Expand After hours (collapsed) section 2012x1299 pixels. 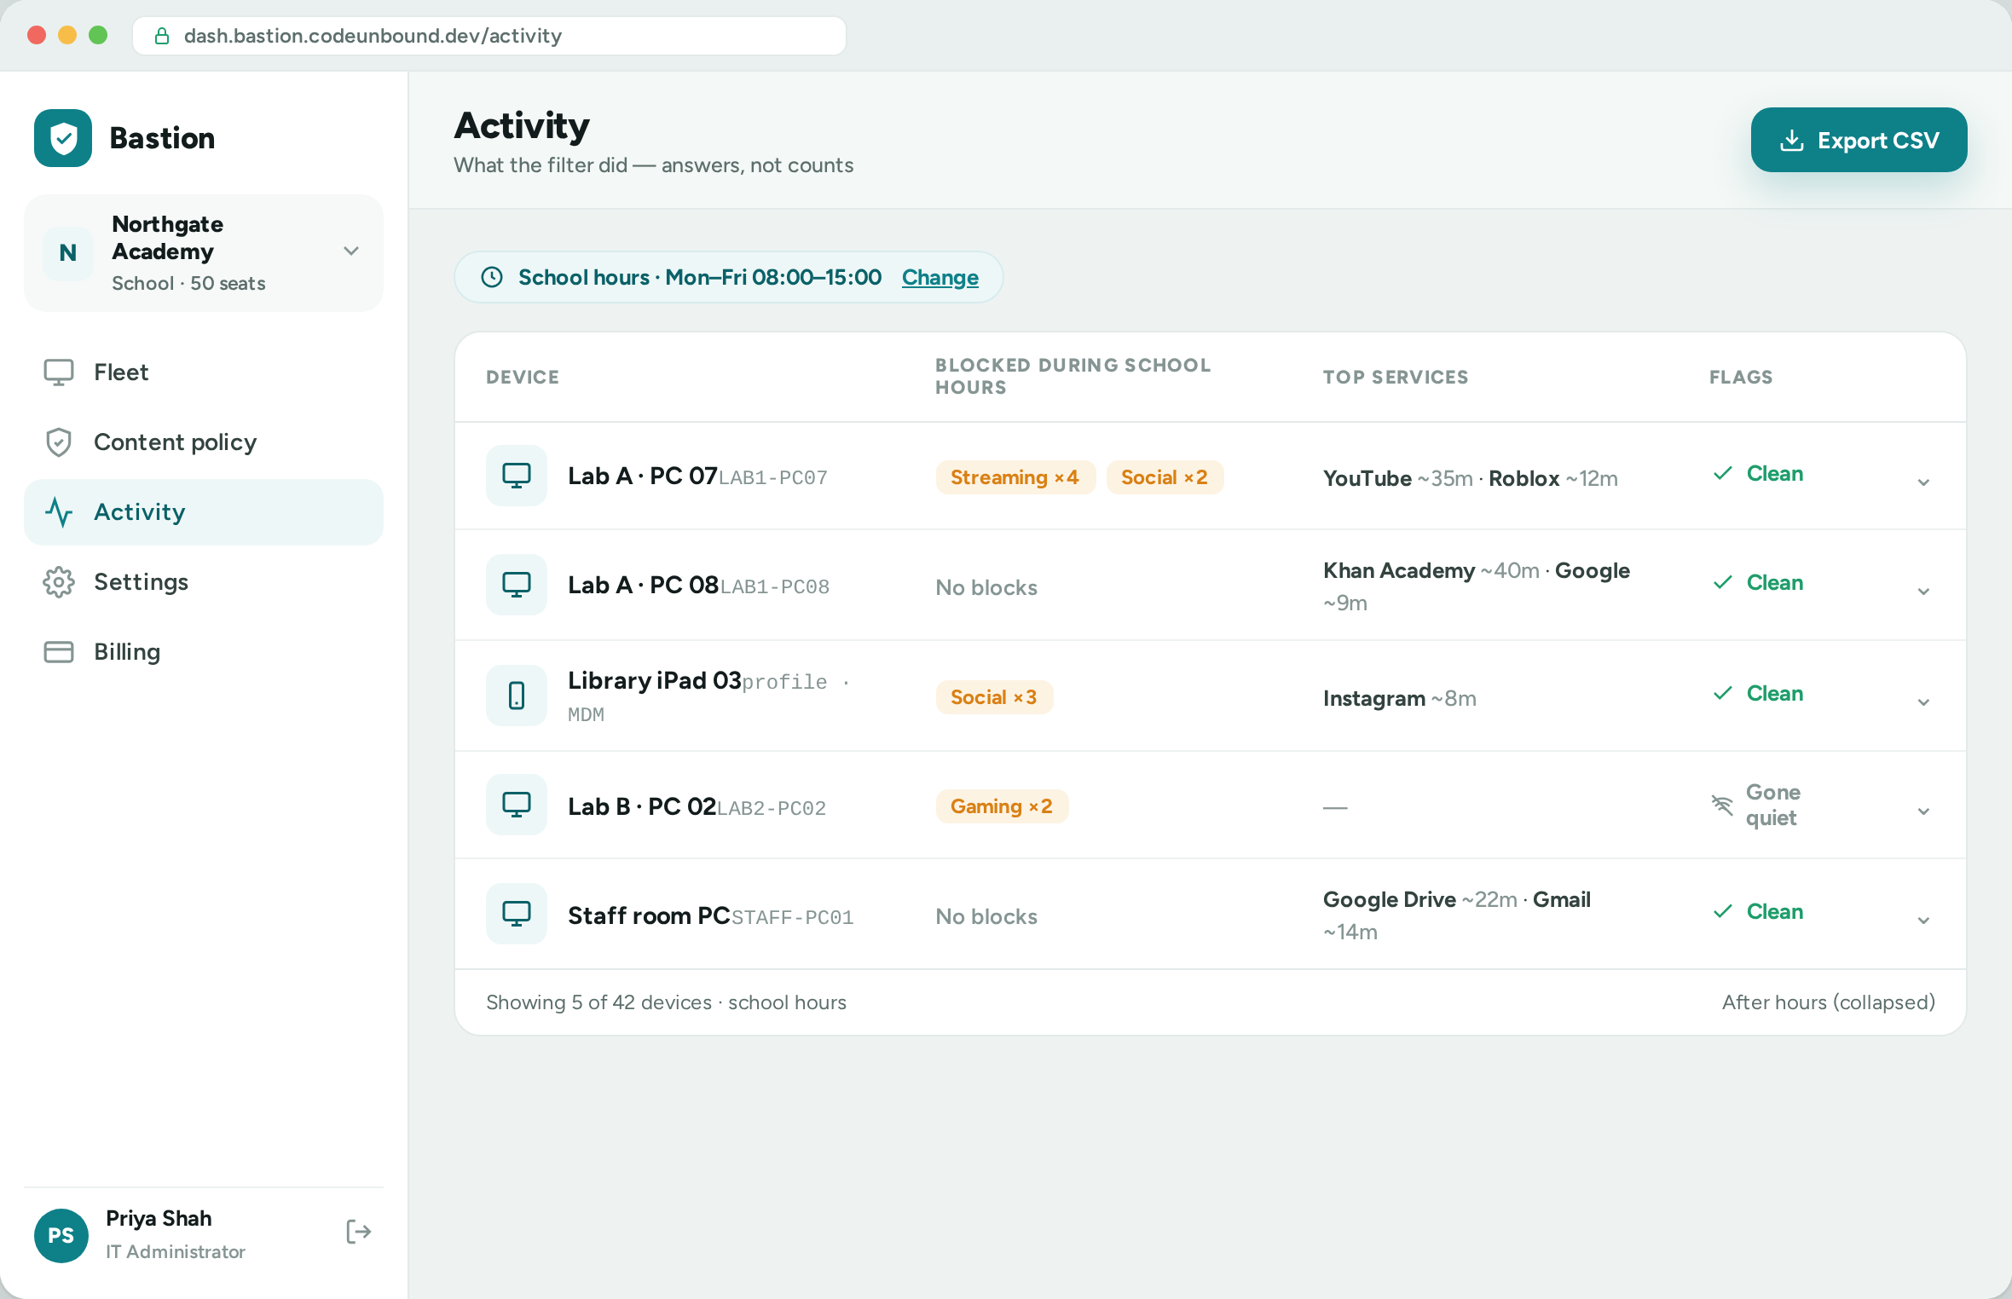coord(1828,1002)
